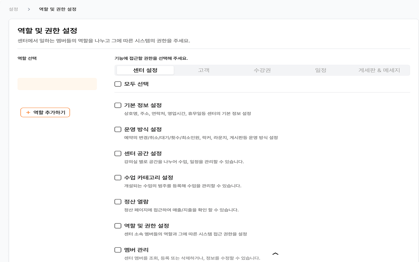The height and width of the screenshot is (262, 419).
Task: Enable the 기본 정보 설정 permission
Action: click(117, 105)
